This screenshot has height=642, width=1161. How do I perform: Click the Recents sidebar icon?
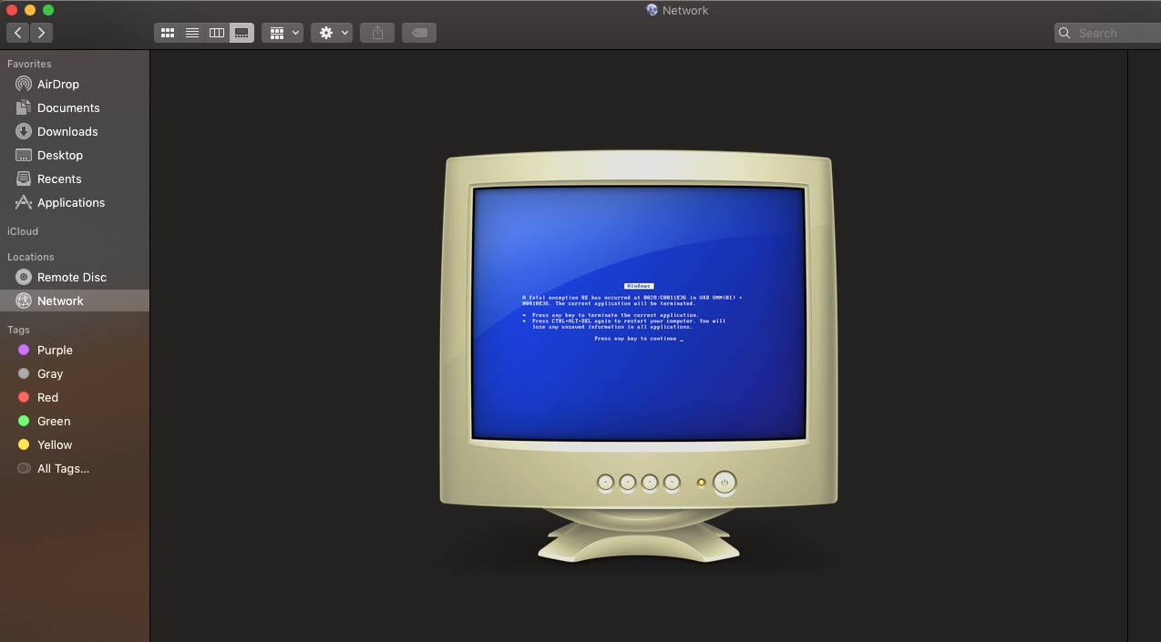click(x=24, y=178)
